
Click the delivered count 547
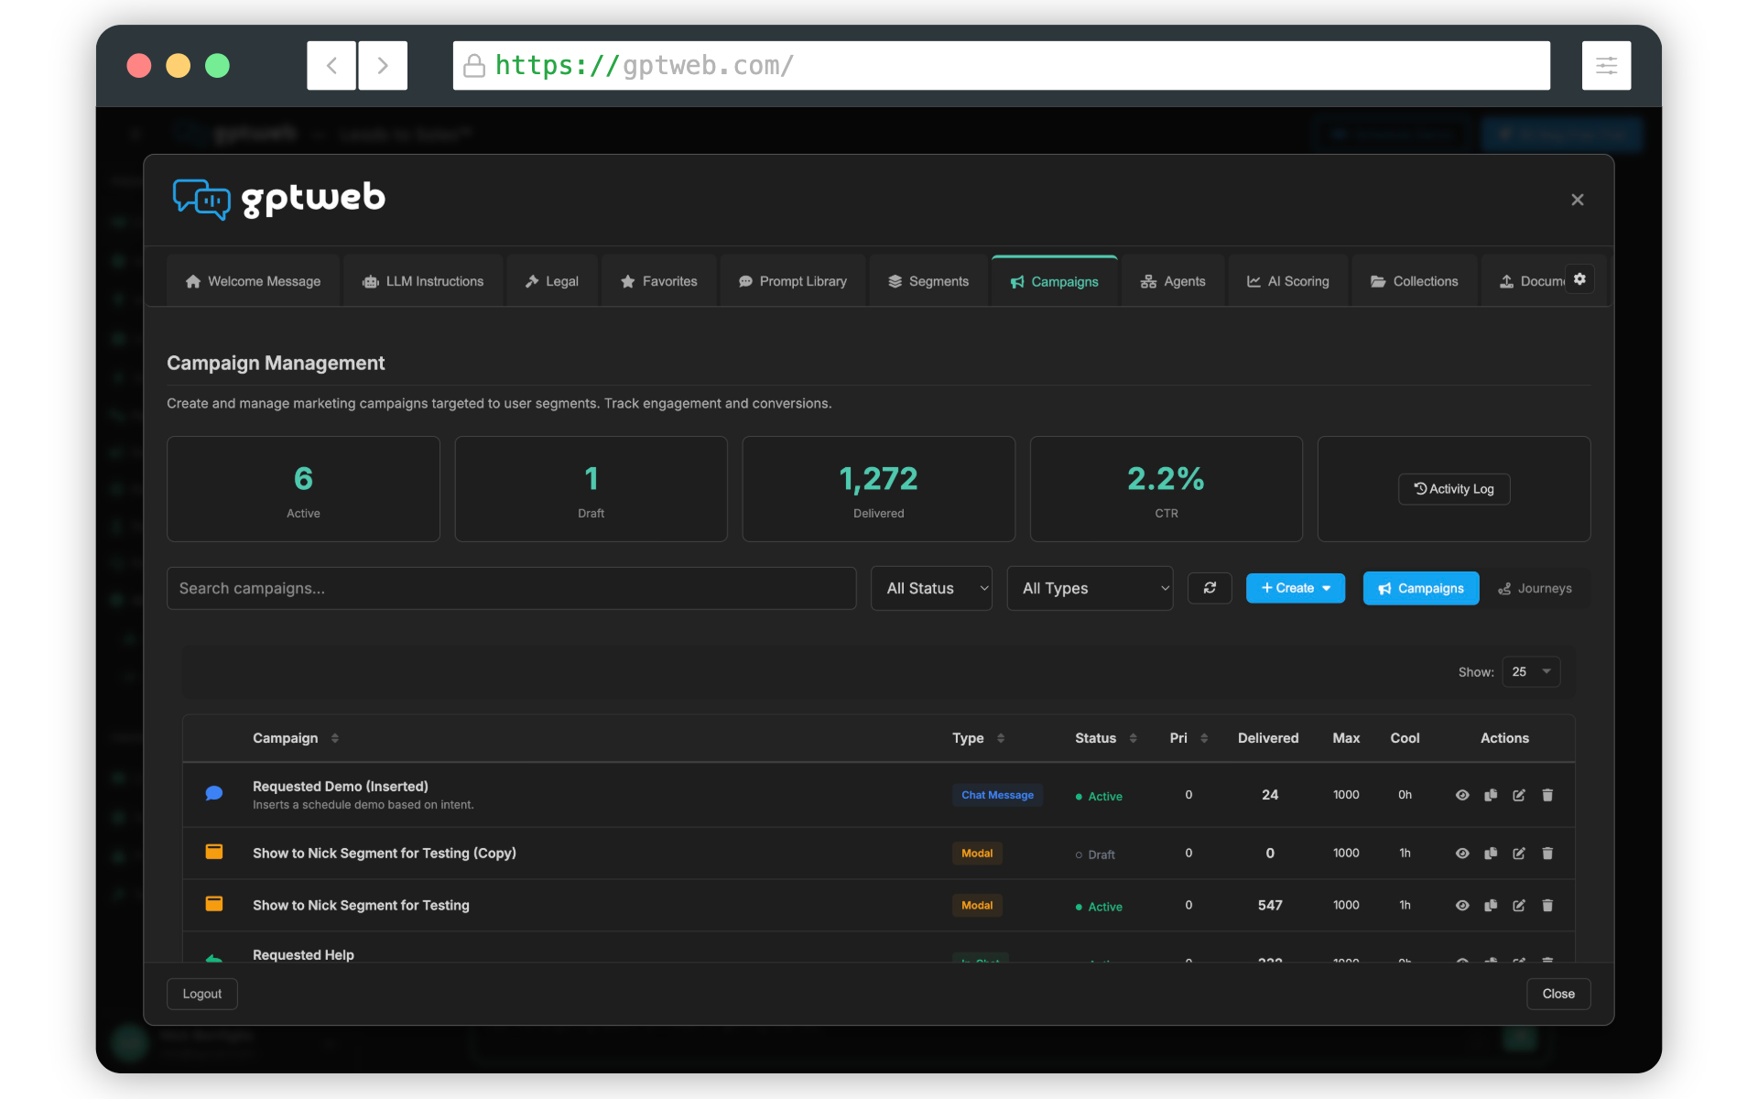[1270, 905]
